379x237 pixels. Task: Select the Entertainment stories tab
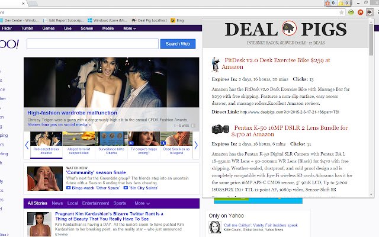click(x=95, y=203)
